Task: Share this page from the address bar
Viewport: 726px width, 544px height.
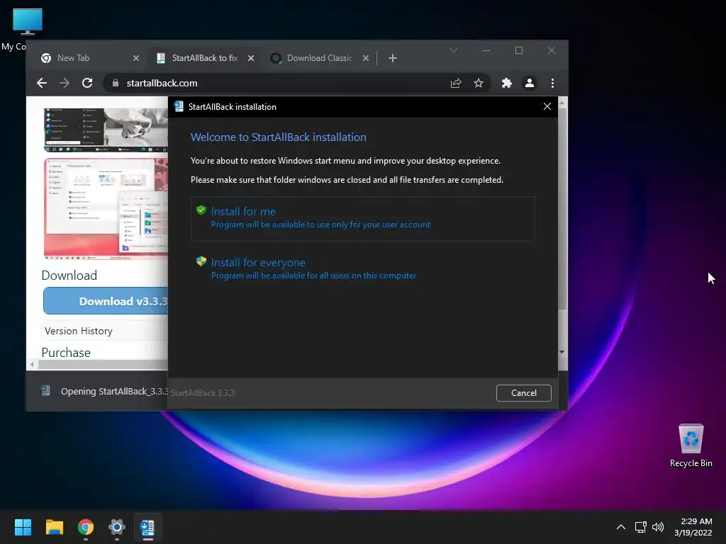Action: click(456, 83)
